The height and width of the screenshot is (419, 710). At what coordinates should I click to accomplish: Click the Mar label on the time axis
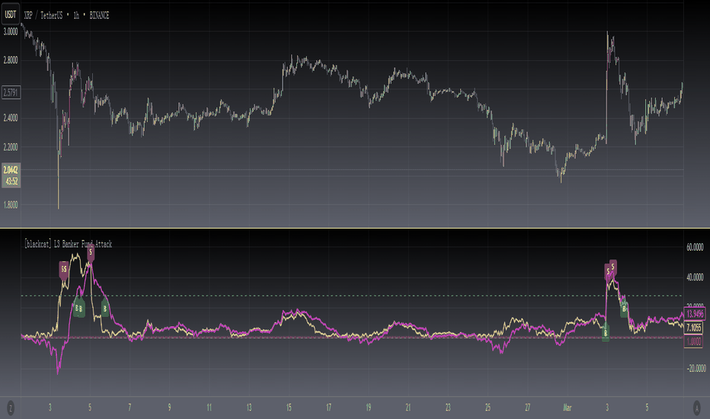point(568,408)
